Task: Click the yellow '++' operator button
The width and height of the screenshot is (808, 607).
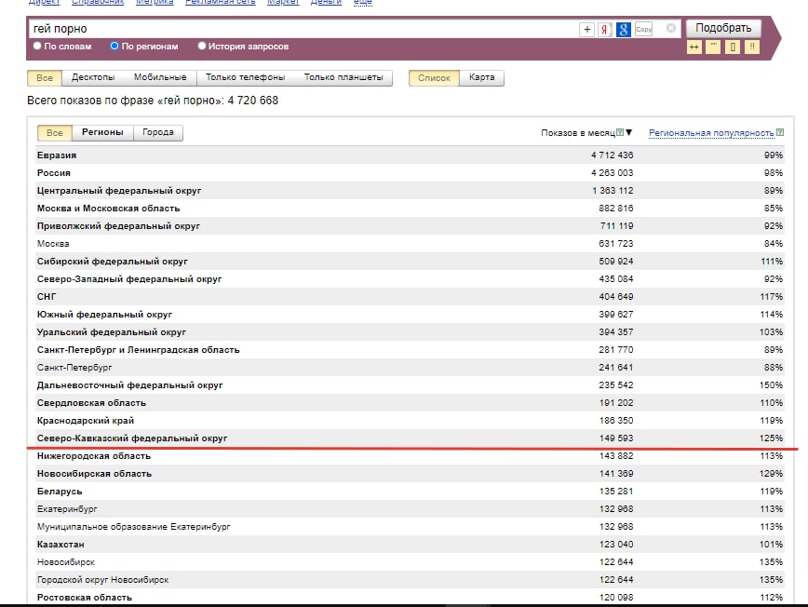Action: (x=694, y=47)
